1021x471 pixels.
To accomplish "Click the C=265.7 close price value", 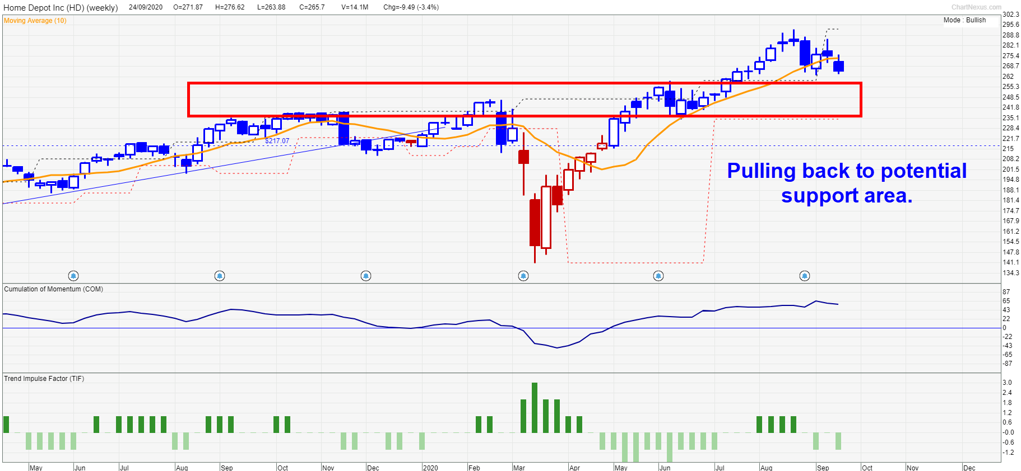I will (x=312, y=7).
